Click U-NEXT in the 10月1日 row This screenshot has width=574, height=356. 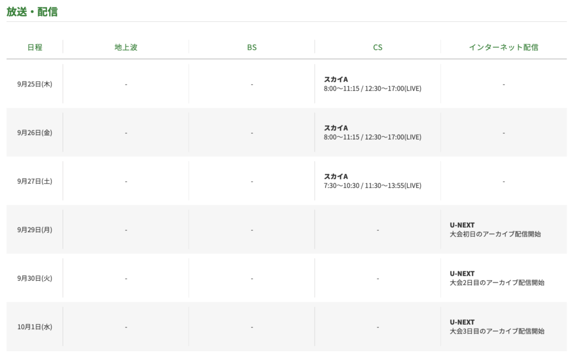pos(462,322)
